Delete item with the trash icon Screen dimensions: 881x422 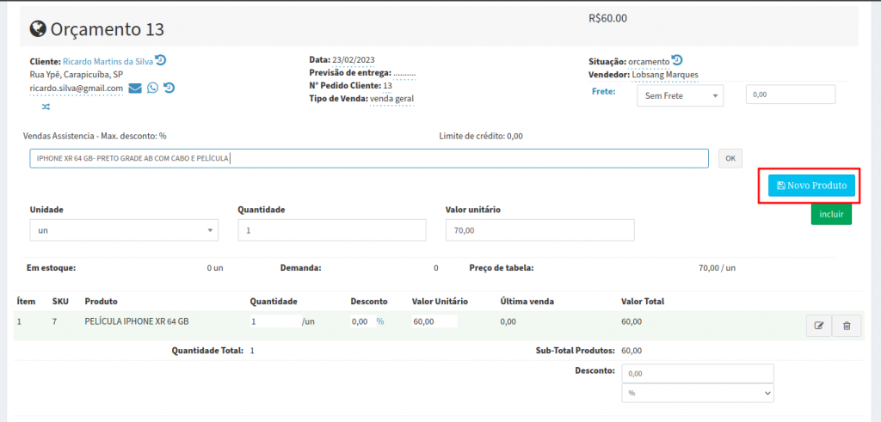pyautogui.click(x=847, y=326)
